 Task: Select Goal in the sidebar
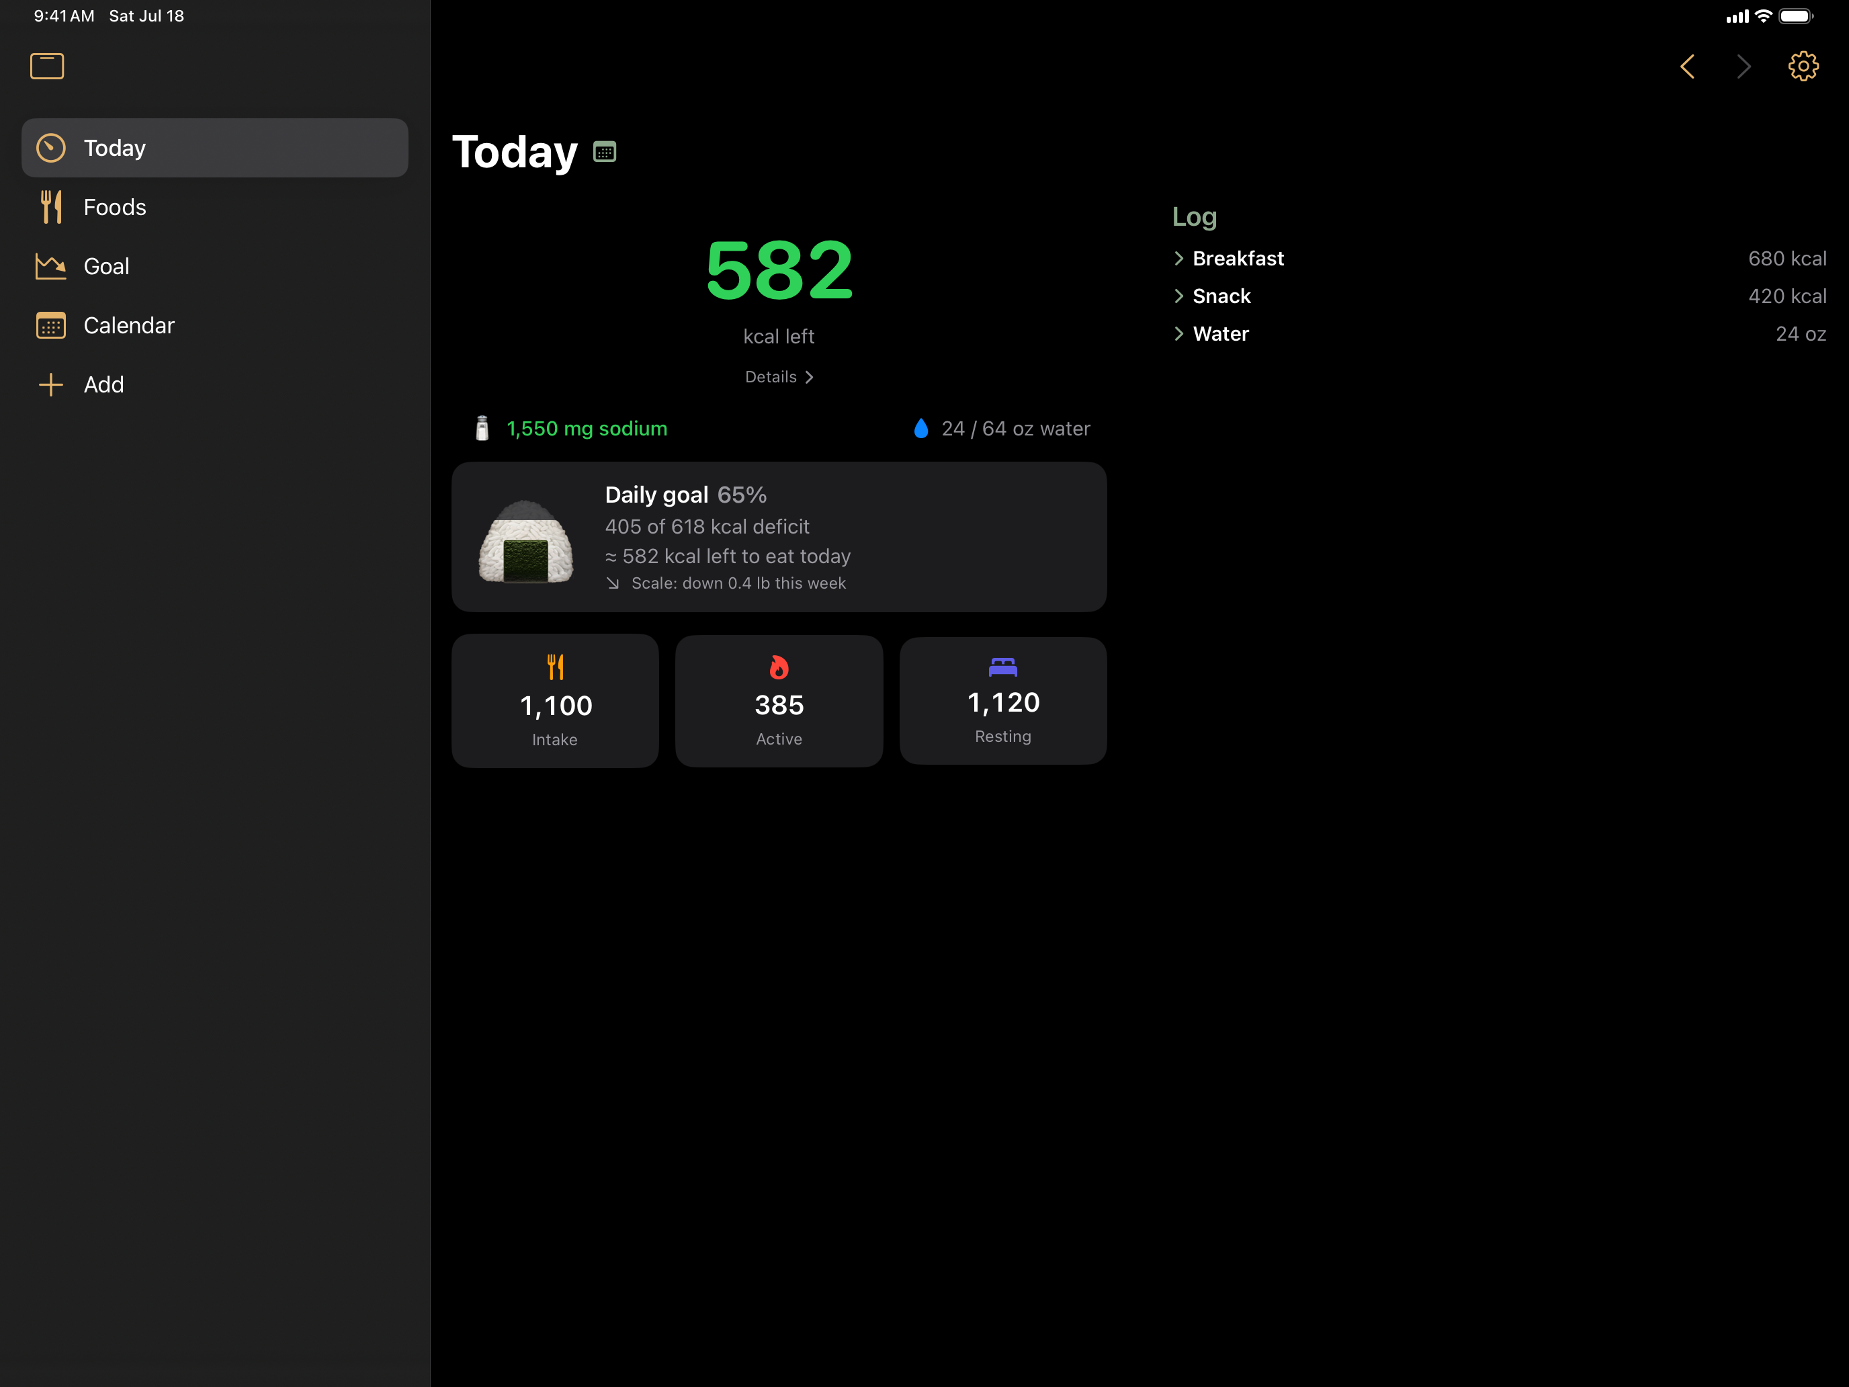(215, 267)
